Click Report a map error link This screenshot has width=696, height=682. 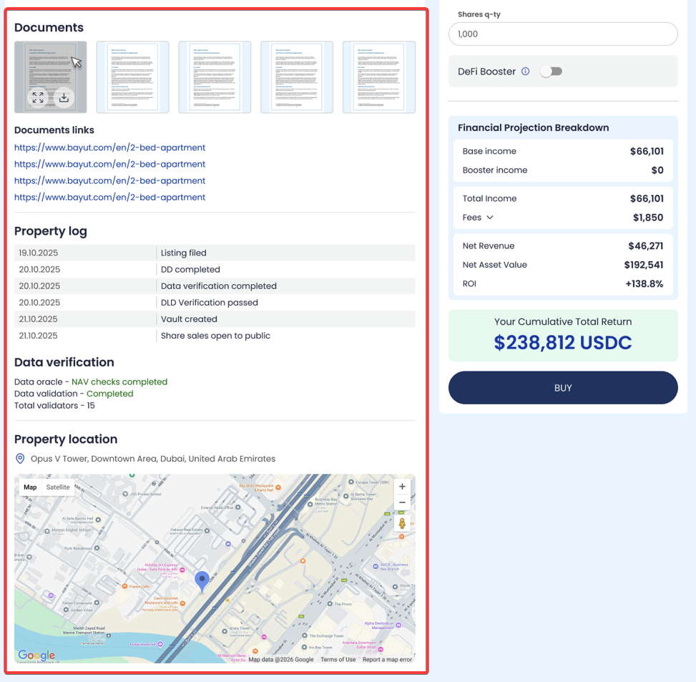coord(387,659)
